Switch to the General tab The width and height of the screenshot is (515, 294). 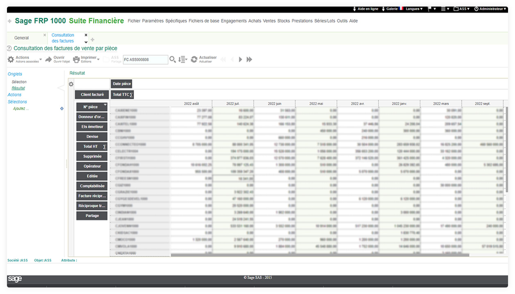[22, 38]
